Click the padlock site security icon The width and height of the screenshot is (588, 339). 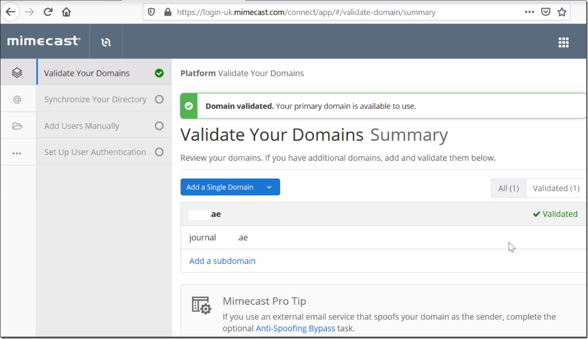pyautogui.click(x=167, y=12)
